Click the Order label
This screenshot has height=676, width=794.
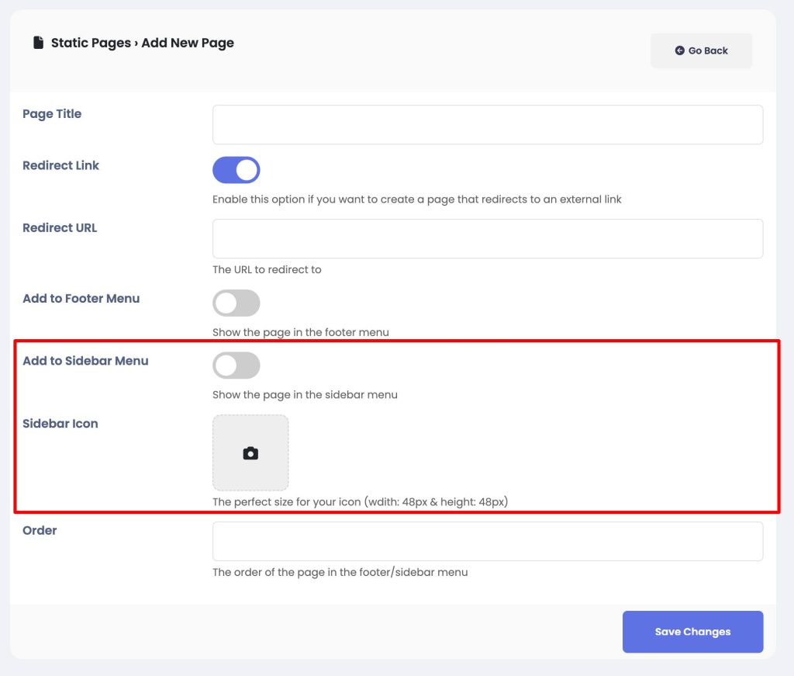40,531
